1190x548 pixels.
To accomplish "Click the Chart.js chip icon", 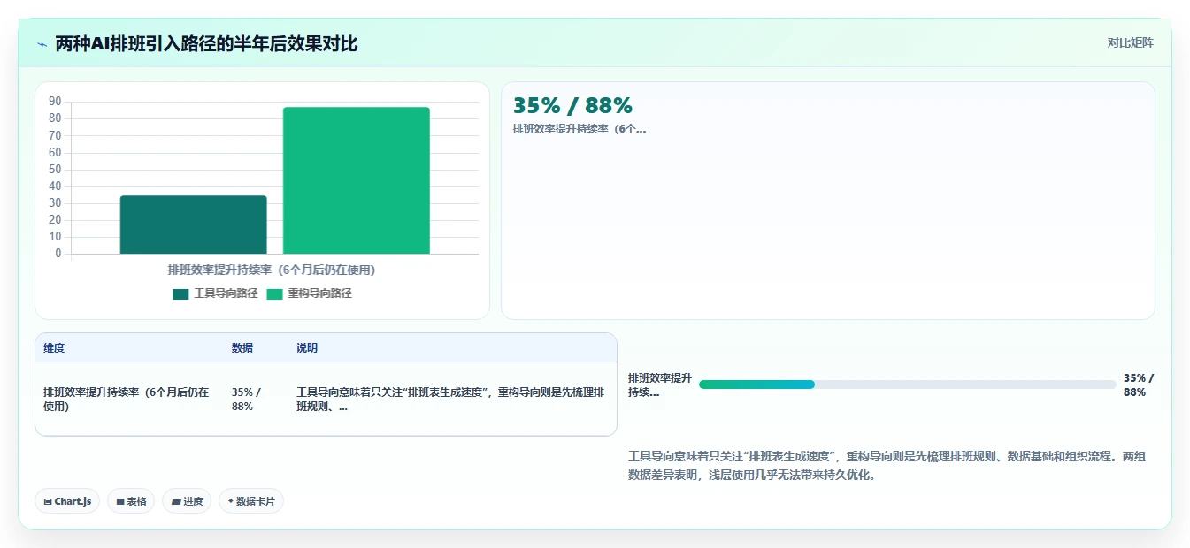I will click(48, 501).
